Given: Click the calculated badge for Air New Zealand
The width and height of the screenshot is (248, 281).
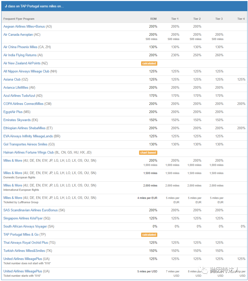Looking at the screenshot, I should [149, 63].
